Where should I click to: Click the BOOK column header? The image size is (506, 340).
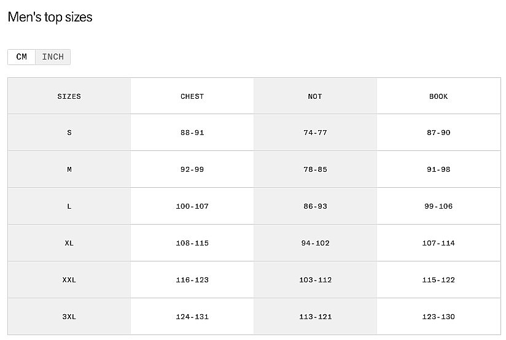click(x=438, y=96)
